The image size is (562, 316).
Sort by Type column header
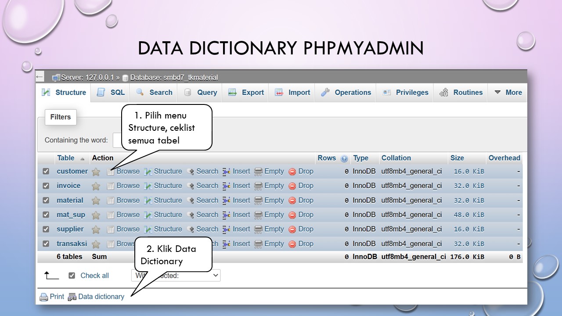(361, 158)
